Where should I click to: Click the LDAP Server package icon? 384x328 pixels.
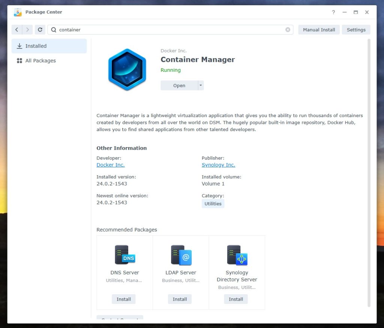181,255
